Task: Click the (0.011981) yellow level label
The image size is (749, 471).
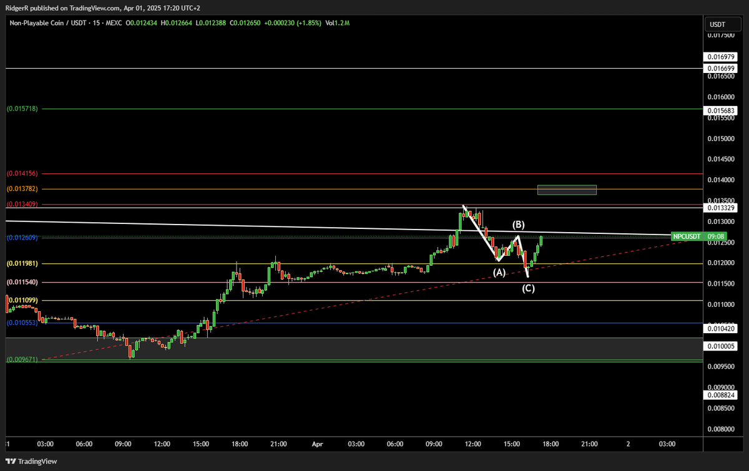Action: [x=22, y=264]
